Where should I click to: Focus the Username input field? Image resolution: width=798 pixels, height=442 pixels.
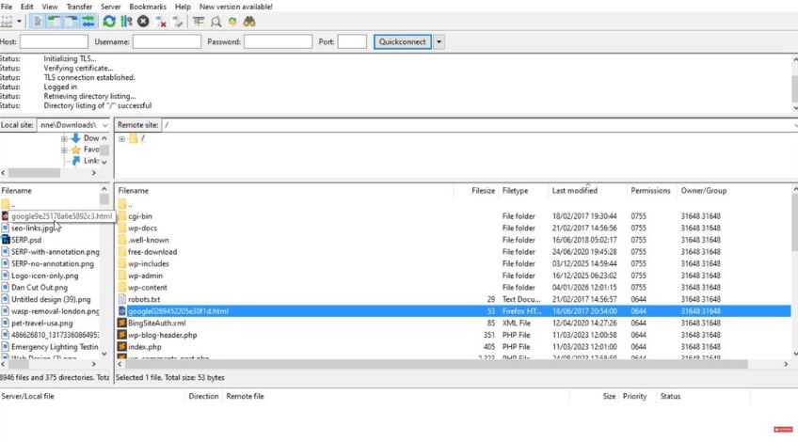click(167, 41)
